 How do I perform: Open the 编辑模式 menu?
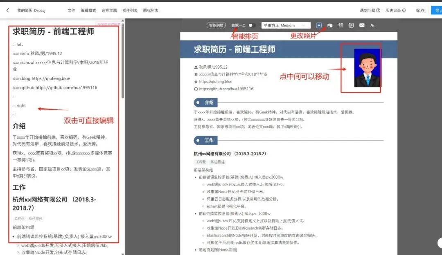click(x=88, y=10)
